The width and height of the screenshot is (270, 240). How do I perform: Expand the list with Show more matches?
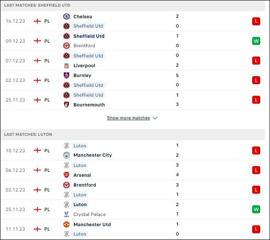pos(129,118)
